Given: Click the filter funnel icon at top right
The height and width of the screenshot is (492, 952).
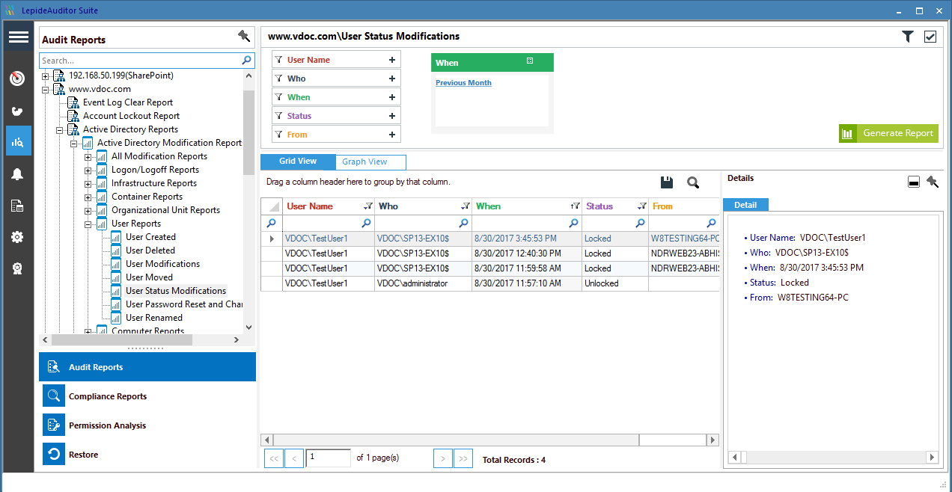Looking at the screenshot, I should (x=907, y=37).
